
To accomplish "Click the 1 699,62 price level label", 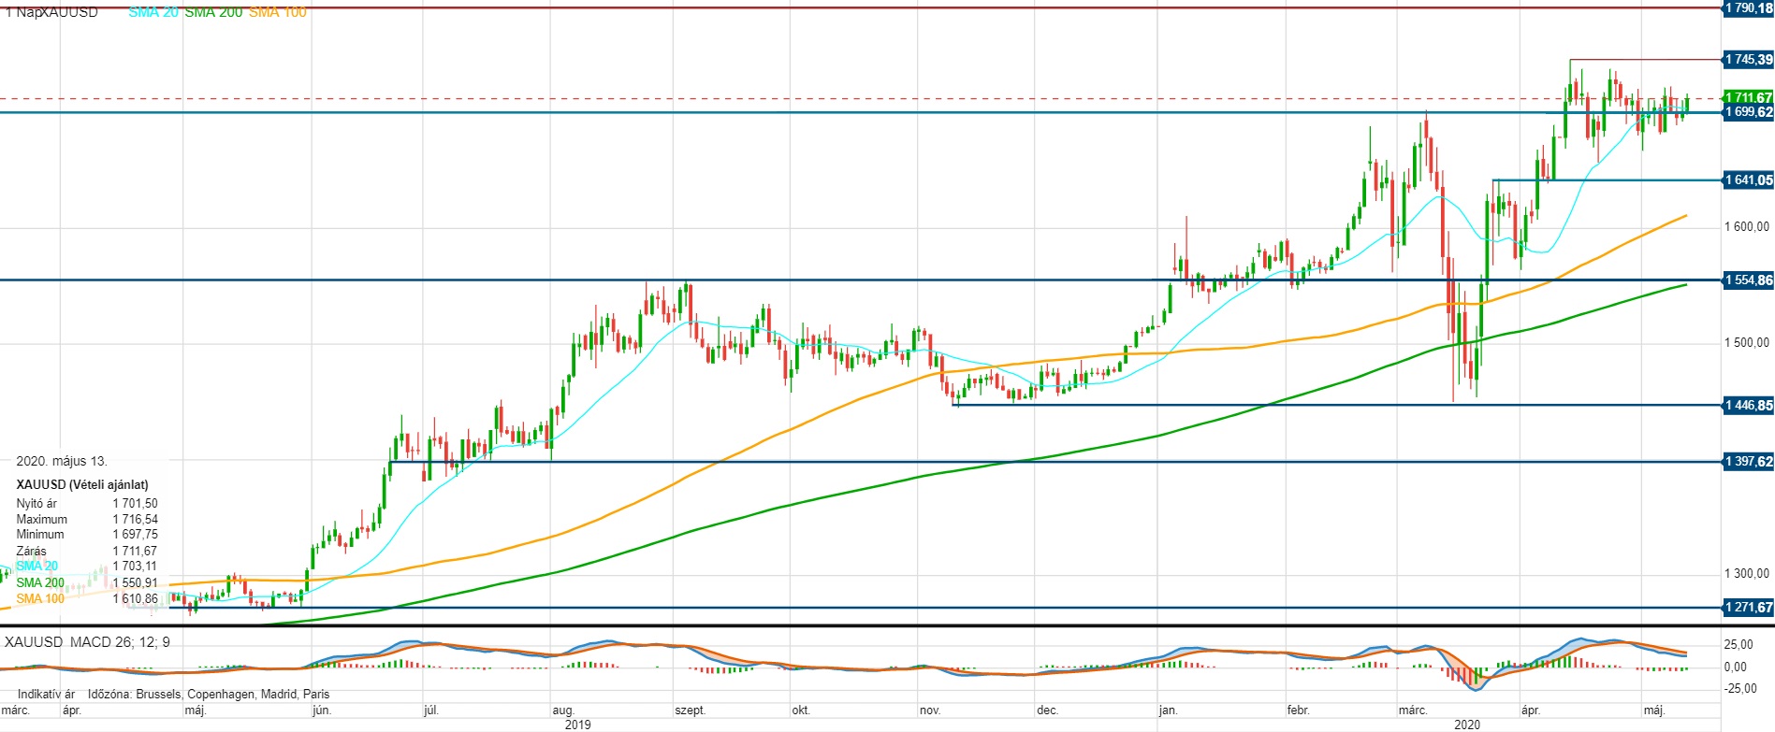I will pos(1748,112).
